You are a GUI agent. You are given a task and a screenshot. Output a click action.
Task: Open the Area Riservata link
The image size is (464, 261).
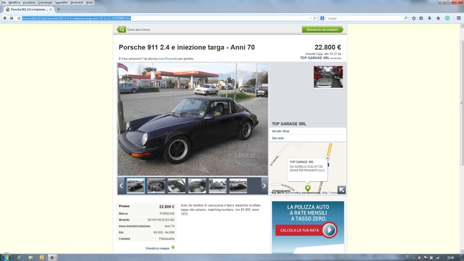[168, 58]
